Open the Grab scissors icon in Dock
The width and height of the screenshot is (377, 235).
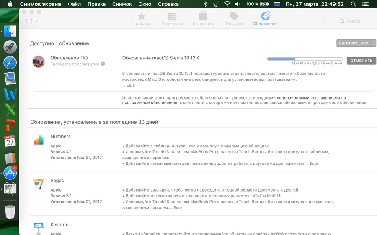tap(10, 189)
